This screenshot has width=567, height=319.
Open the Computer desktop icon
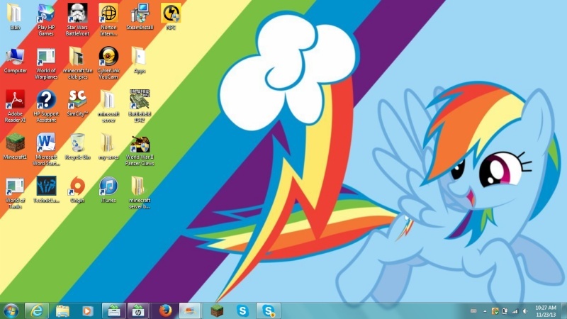15,60
